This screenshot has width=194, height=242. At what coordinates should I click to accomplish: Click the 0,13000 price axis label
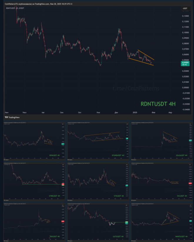pos(185,16)
